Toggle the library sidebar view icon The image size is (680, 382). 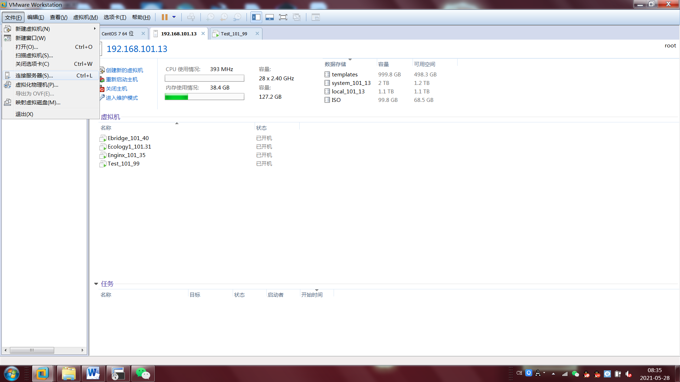coord(256,17)
